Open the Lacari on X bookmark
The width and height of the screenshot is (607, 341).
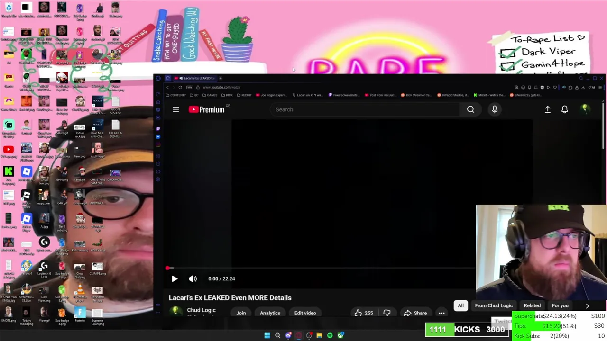(308, 95)
